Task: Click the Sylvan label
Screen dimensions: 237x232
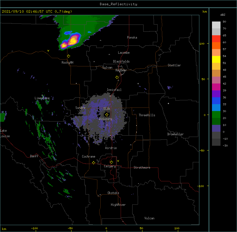Action: click(107, 68)
